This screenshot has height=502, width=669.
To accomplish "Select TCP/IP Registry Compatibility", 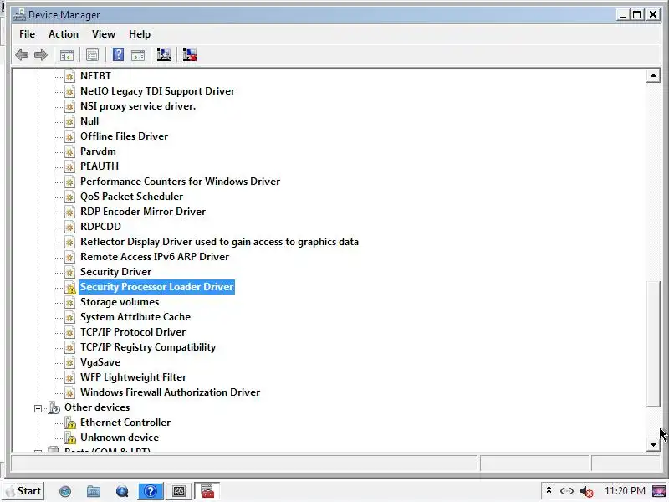I will pyautogui.click(x=148, y=347).
